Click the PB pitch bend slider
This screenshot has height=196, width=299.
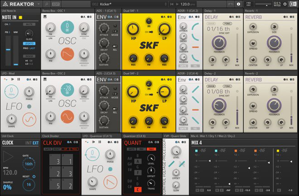[8, 50]
